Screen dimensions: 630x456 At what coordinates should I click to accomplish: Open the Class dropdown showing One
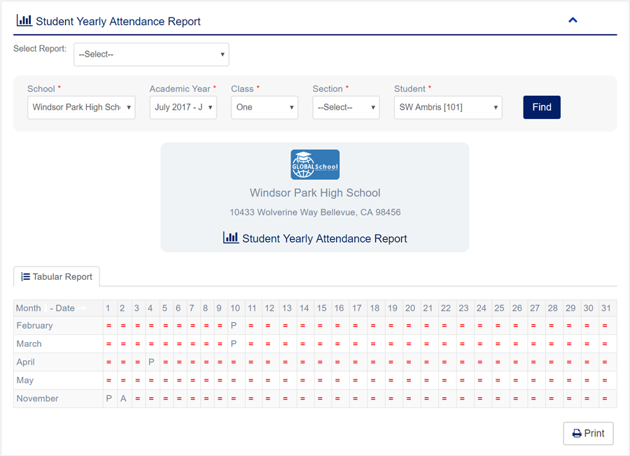click(x=265, y=107)
